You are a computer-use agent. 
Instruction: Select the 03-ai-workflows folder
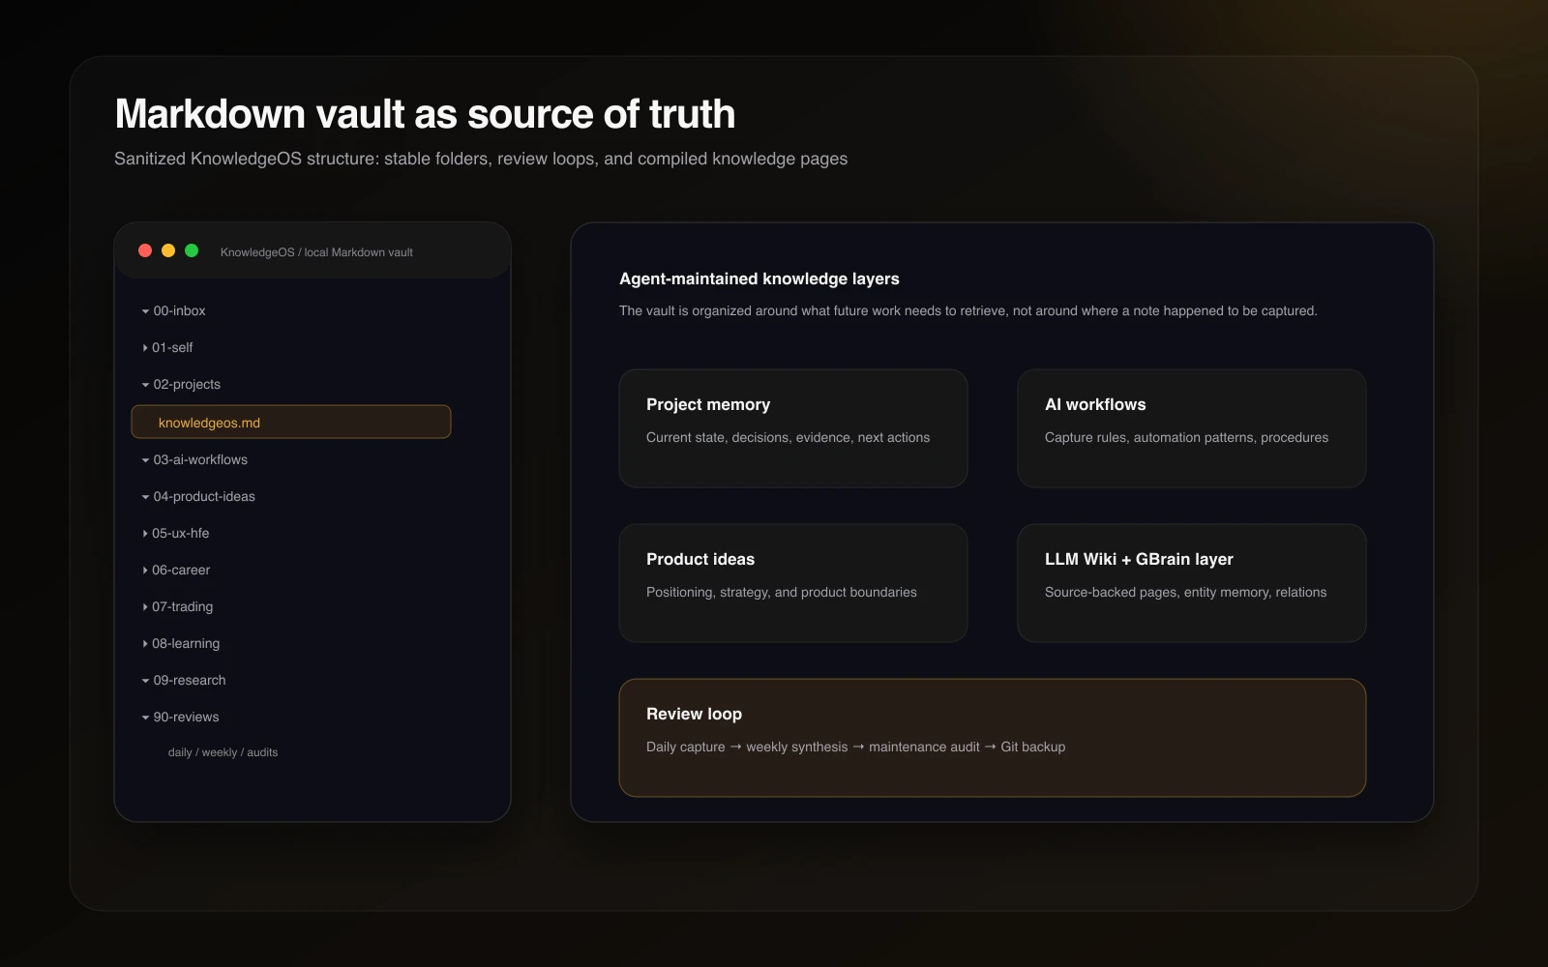click(200, 459)
